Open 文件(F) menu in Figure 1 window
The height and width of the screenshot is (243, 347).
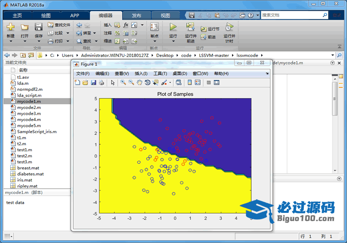pos(83,73)
